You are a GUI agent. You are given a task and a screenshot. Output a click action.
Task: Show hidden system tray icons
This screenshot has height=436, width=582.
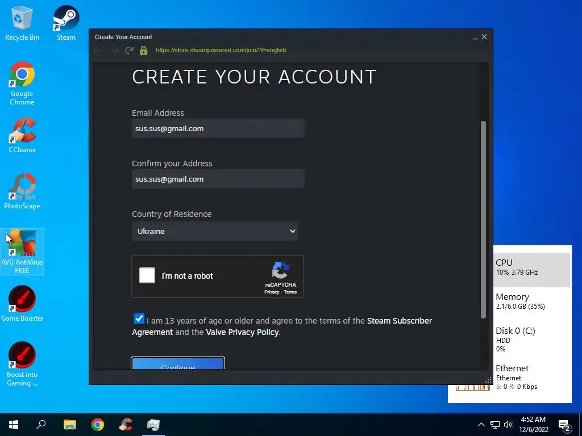coord(481,425)
